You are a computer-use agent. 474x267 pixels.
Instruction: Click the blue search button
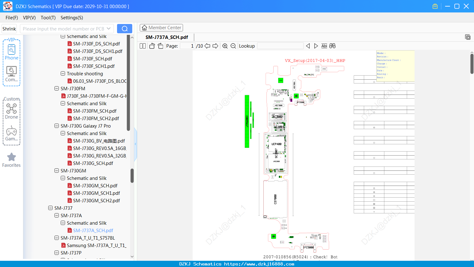pos(124,29)
